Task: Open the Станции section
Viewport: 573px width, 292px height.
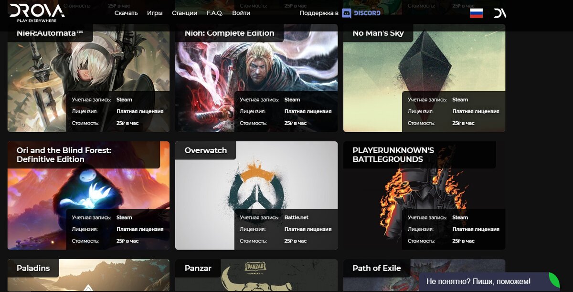Action: pyautogui.click(x=184, y=13)
